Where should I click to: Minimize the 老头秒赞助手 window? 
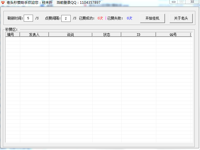click(173, 2)
